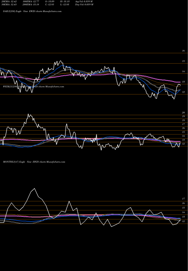188x271 pixels.
Task: Click the monthly chart axis label 17
Action: coord(183,199)
